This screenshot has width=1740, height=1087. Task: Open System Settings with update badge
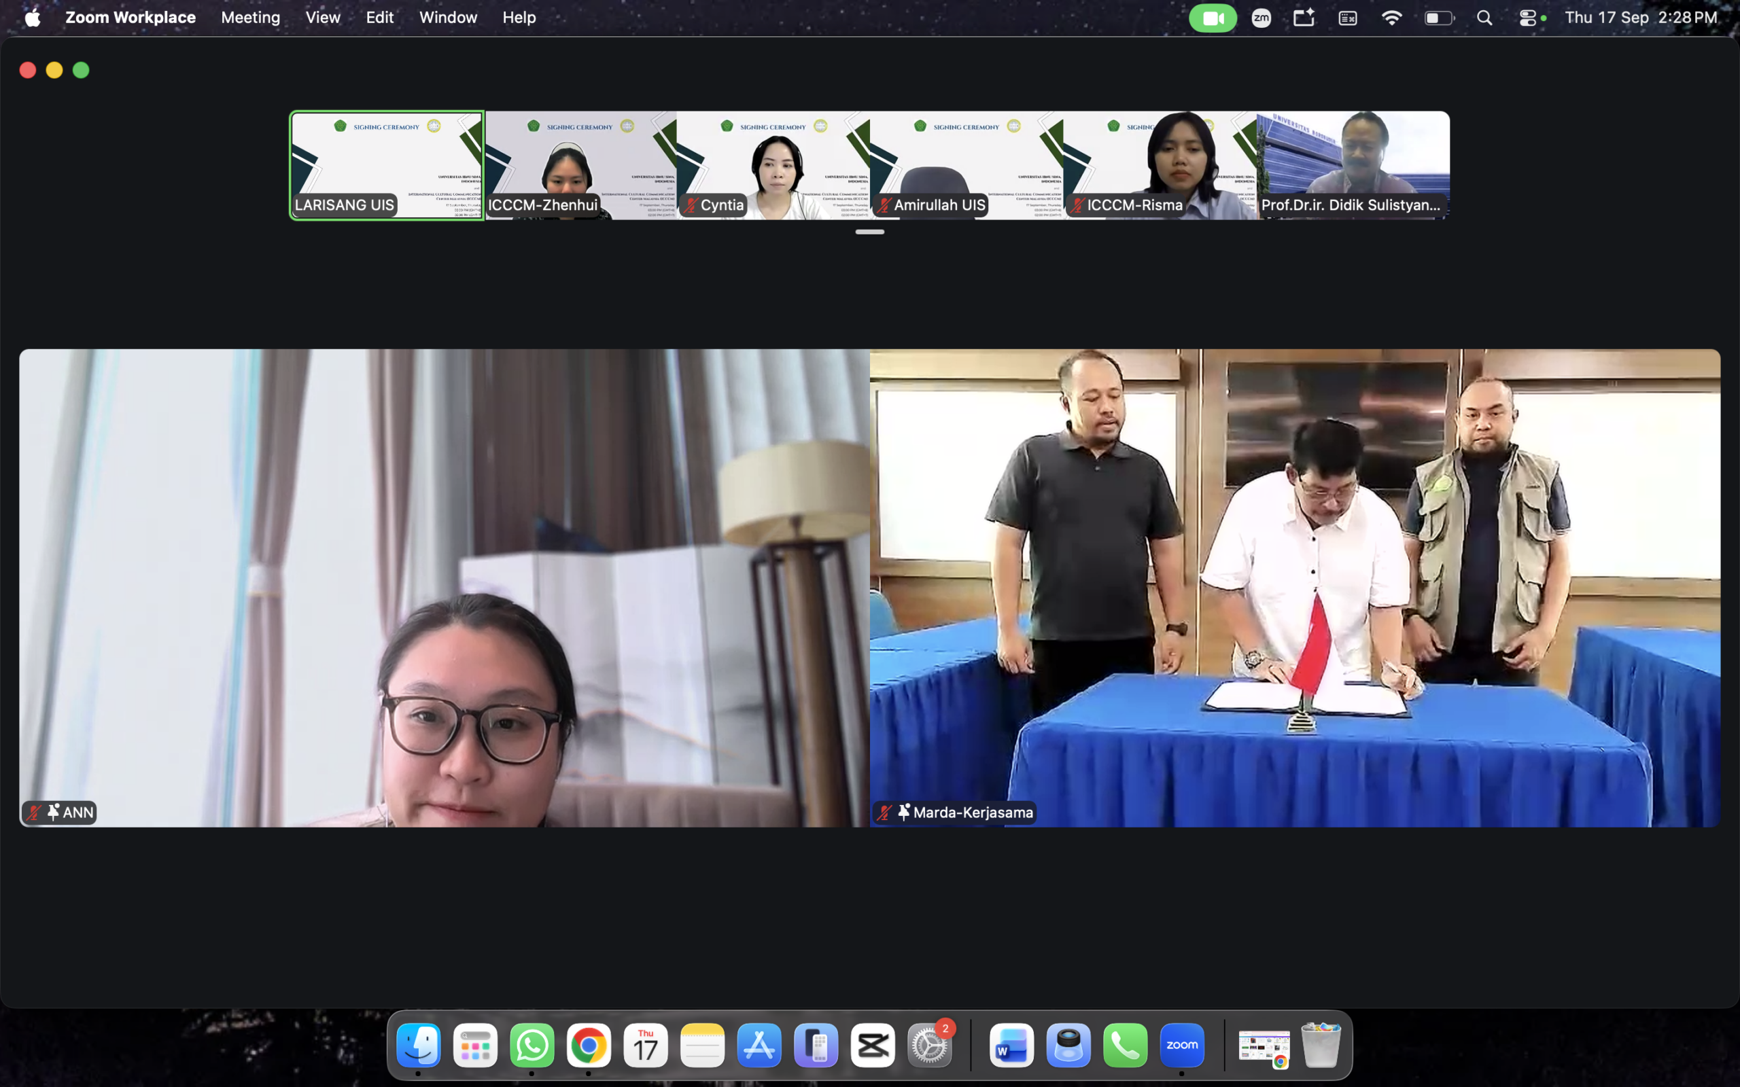[x=930, y=1046]
